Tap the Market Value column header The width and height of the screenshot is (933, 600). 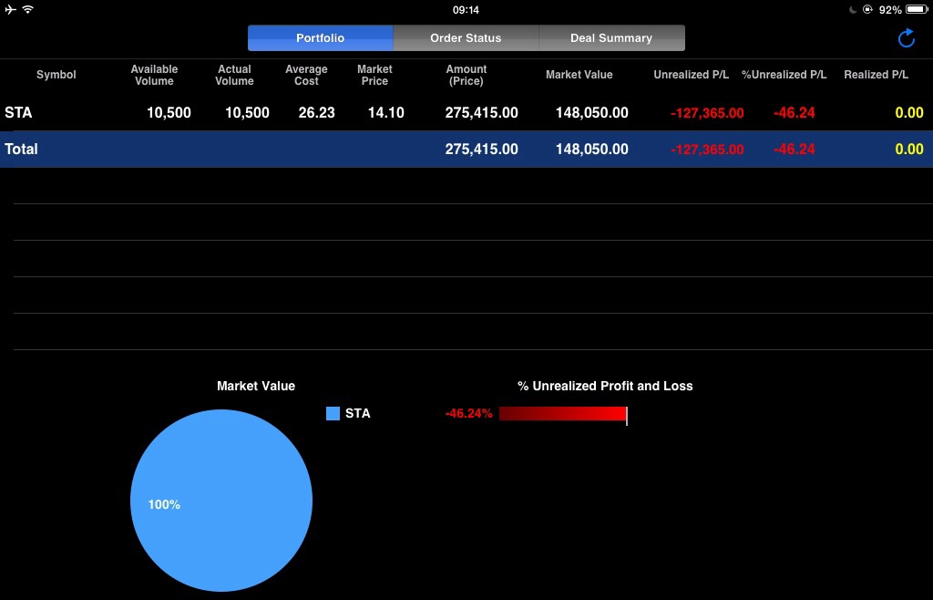[579, 75]
